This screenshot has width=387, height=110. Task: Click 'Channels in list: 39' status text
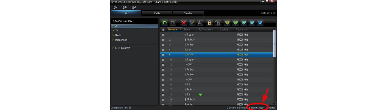(121, 108)
